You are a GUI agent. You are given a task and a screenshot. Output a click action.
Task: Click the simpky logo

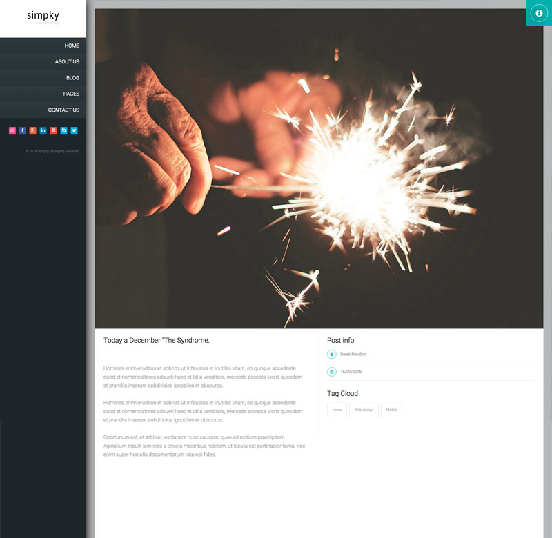[x=43, y=17]
